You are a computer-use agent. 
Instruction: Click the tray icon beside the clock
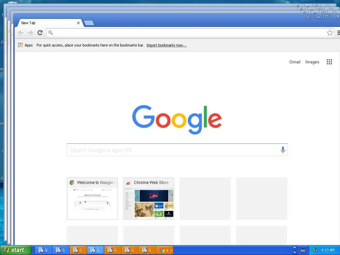point(315,250)
